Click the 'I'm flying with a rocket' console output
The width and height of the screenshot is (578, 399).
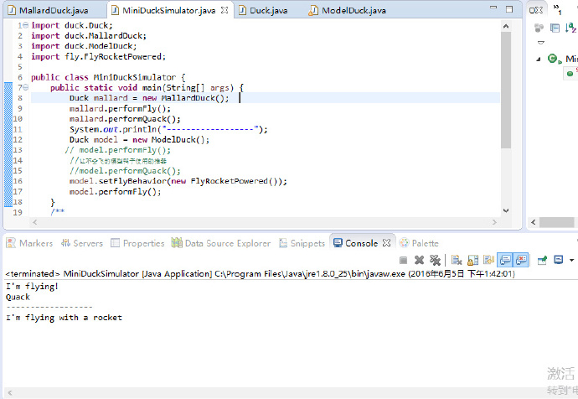(x=64, y=318)
